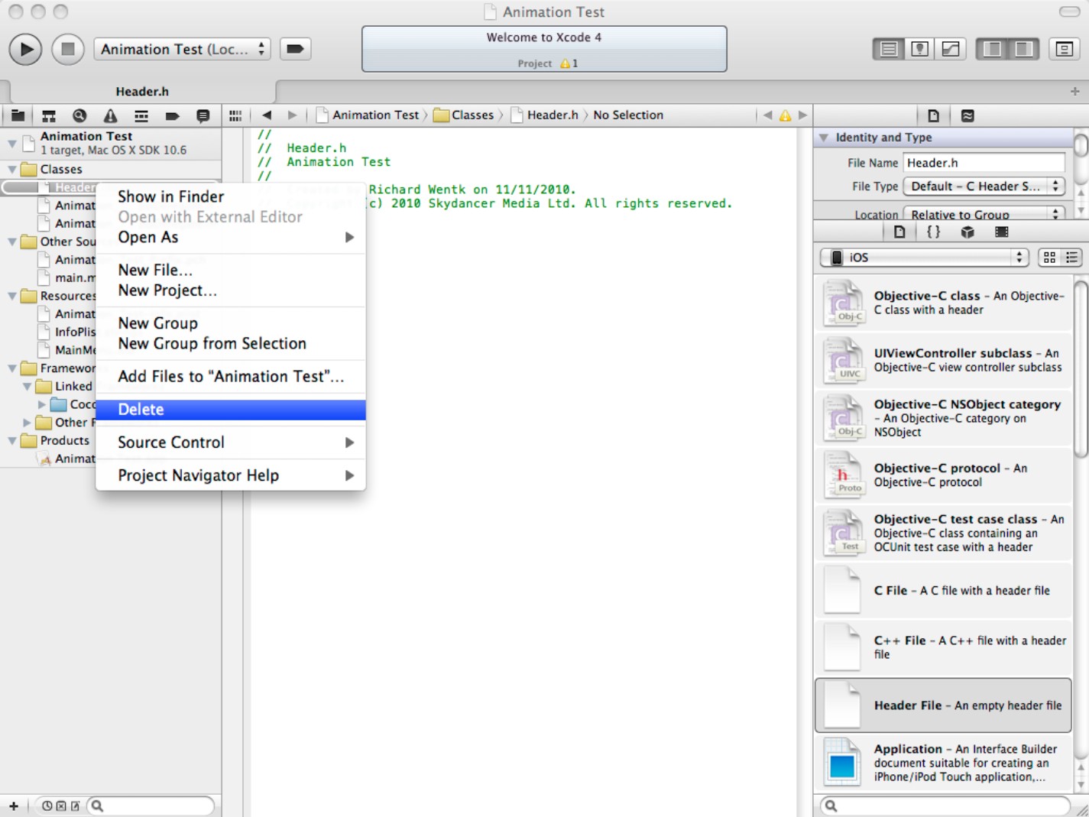Click Classes in the jump bar
The image size is (1089, 817).
coord(464,115)
